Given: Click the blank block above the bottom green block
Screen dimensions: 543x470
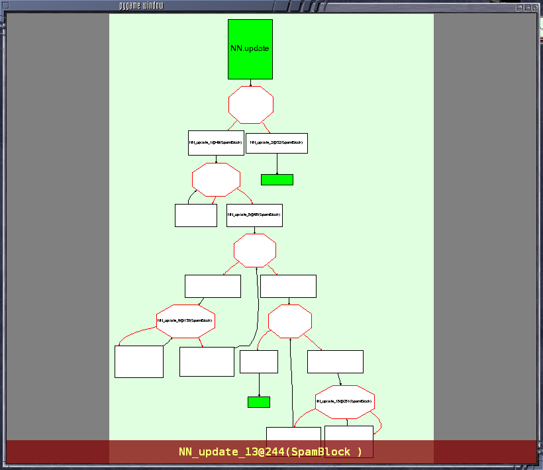Looking at the screenshot, I should click(x=259, y=361).
